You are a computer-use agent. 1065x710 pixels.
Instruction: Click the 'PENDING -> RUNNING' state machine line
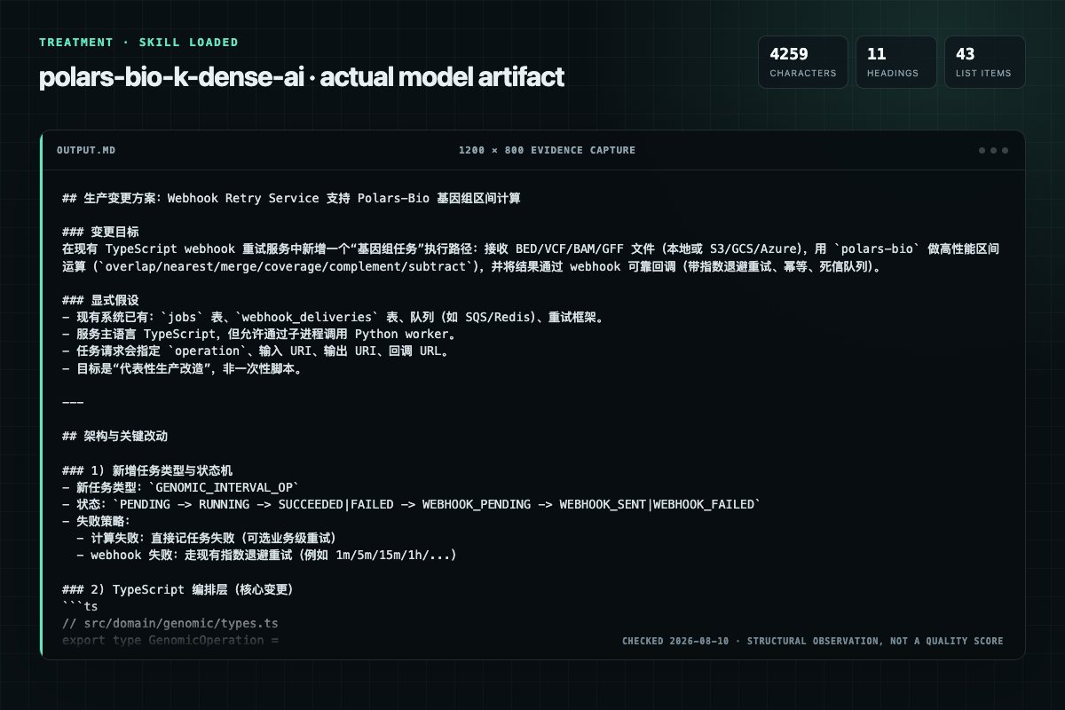412,504
